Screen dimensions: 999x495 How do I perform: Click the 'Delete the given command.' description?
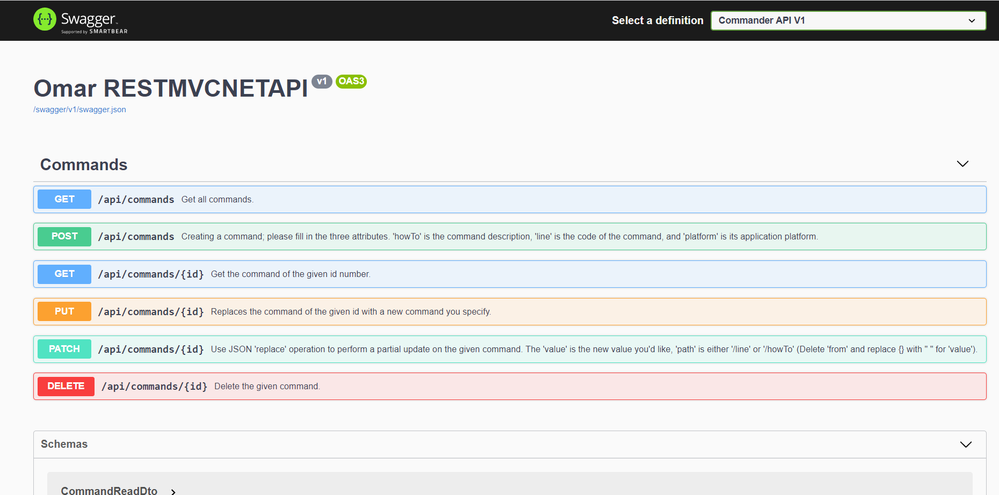pyautogui.click(x=267, y=387)
